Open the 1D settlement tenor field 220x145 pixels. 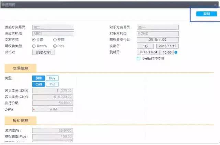point(146,46)
